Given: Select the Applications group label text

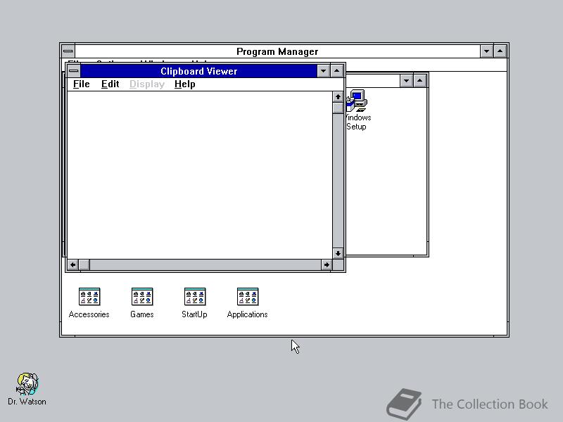Looking at the screenshot, I should tap(248, 314).
